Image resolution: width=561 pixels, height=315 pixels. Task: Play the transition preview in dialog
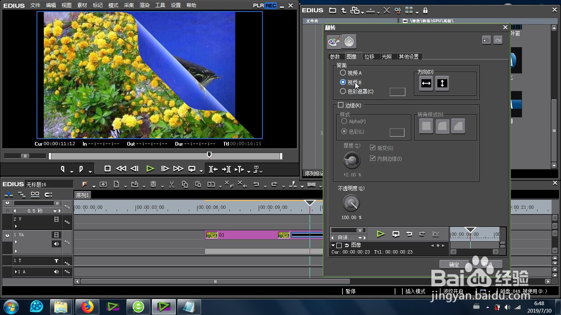[x=381, y=234]
